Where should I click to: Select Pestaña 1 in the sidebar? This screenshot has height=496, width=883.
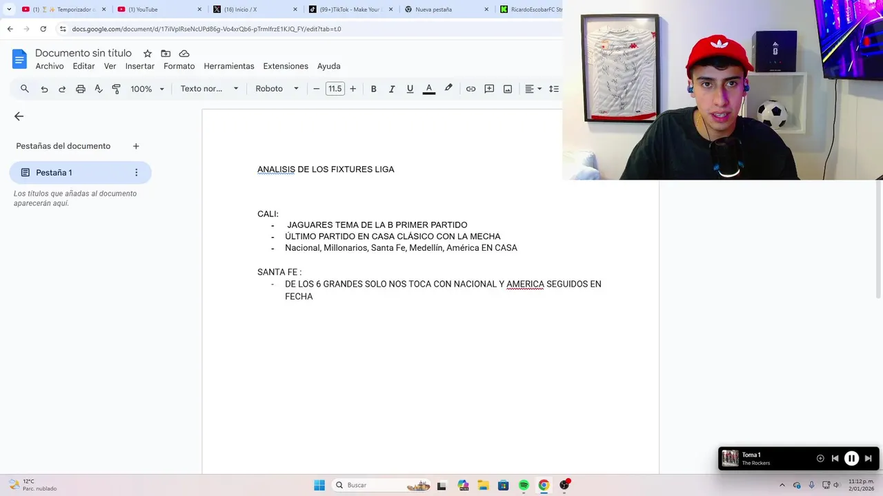(80, 172)
